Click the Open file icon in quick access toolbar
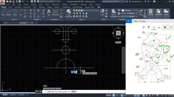 click(x=10, y=1)
